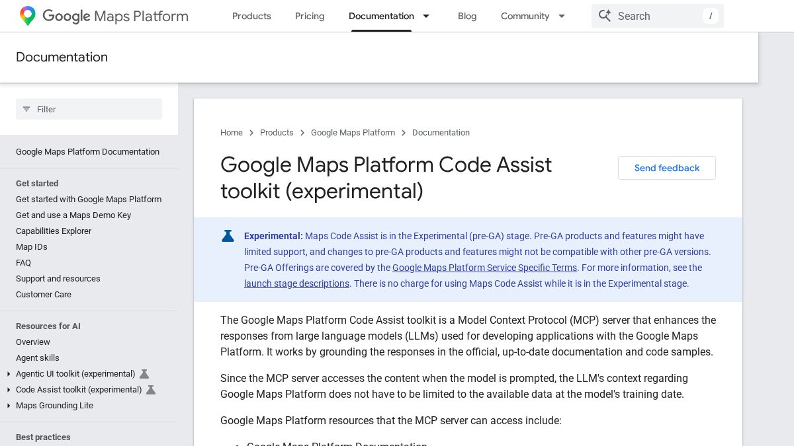The width and height of the screenshot is (794, 446).
Task: Go to Home breadcrumb
Action: (x=232, y=133)
